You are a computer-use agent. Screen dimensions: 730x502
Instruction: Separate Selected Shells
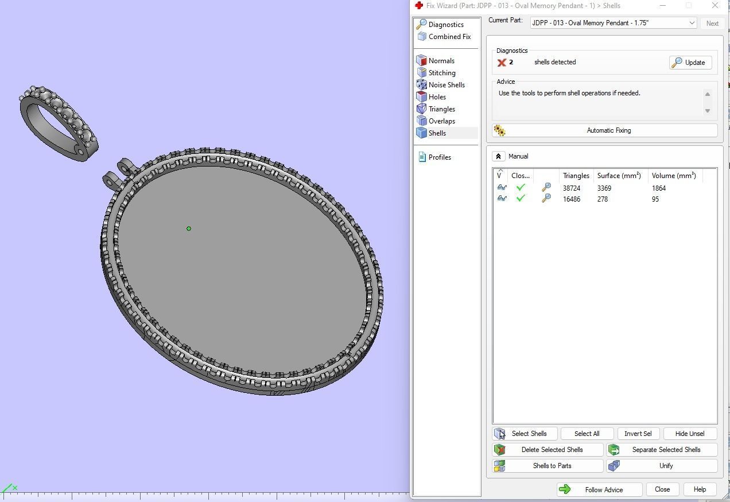pos(662,450)
